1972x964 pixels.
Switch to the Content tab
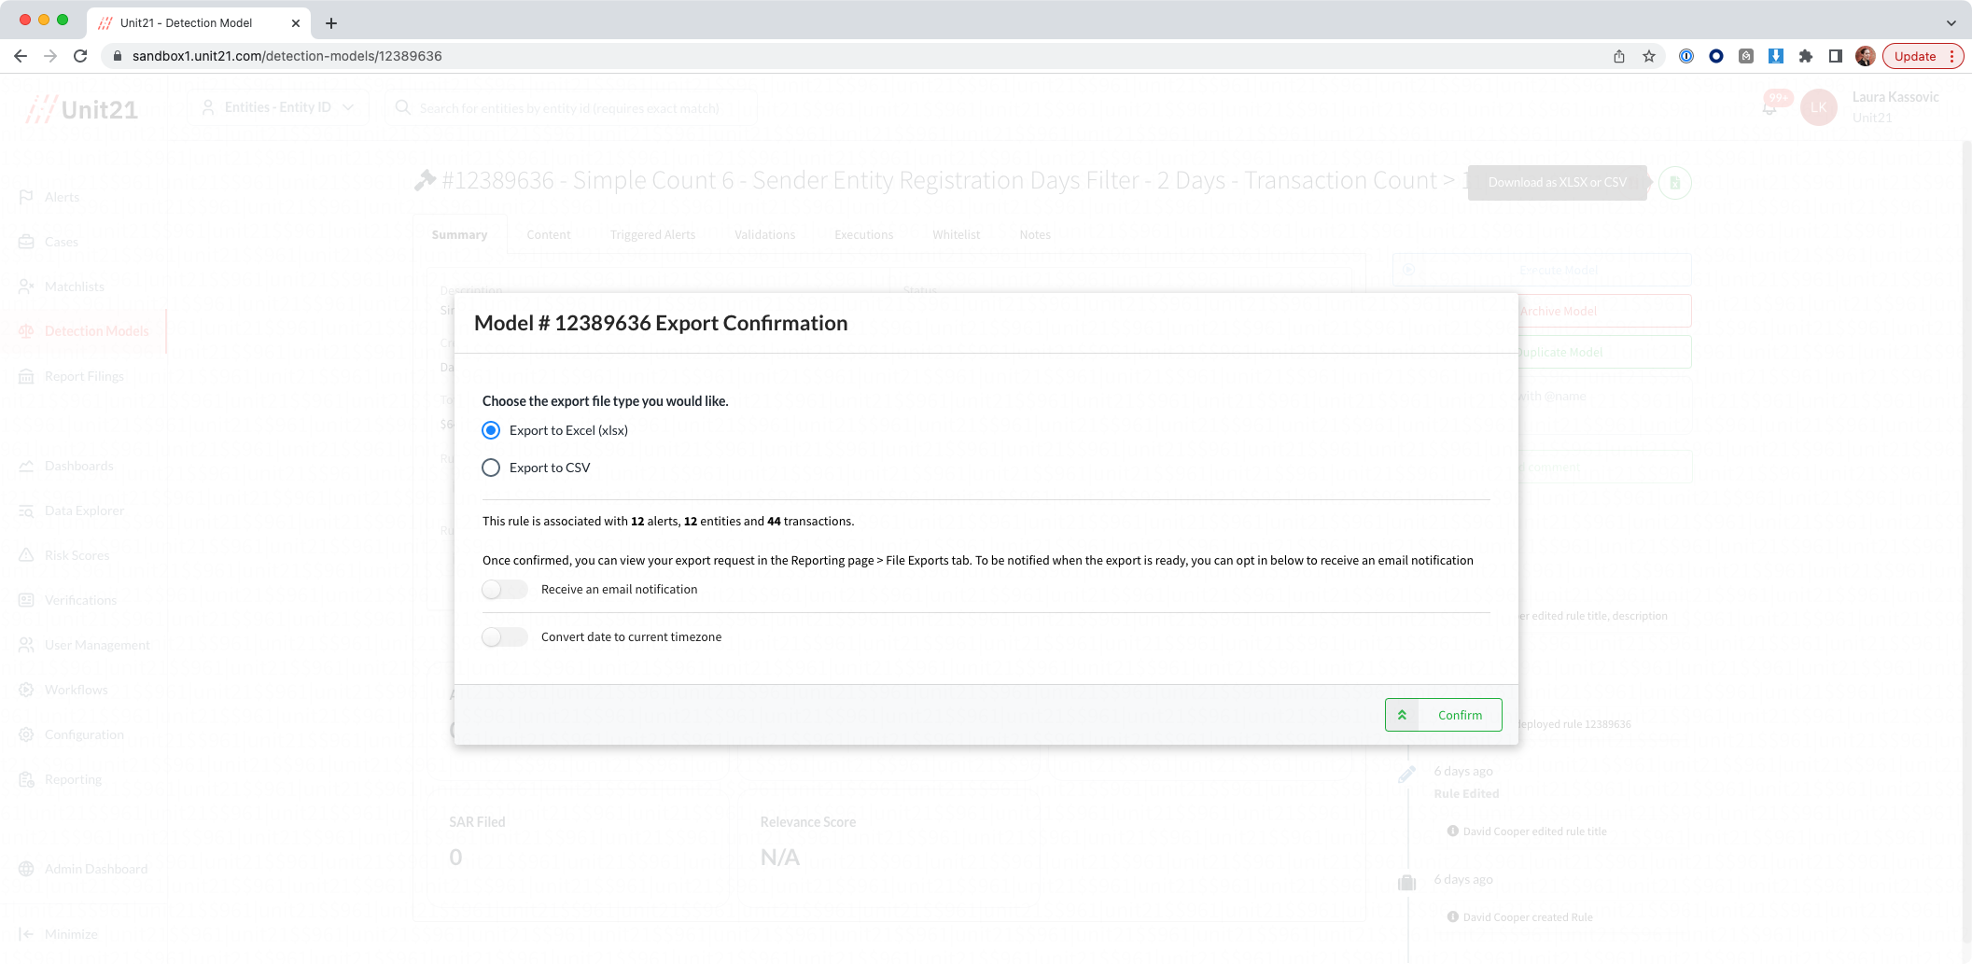pos(549,234)
